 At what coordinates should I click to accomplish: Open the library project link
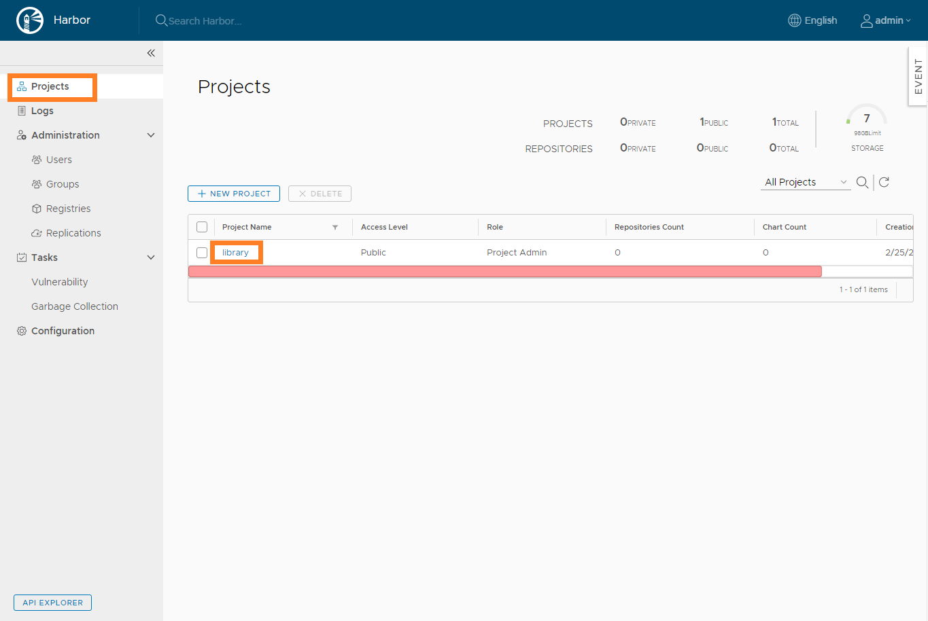(235, 253)
